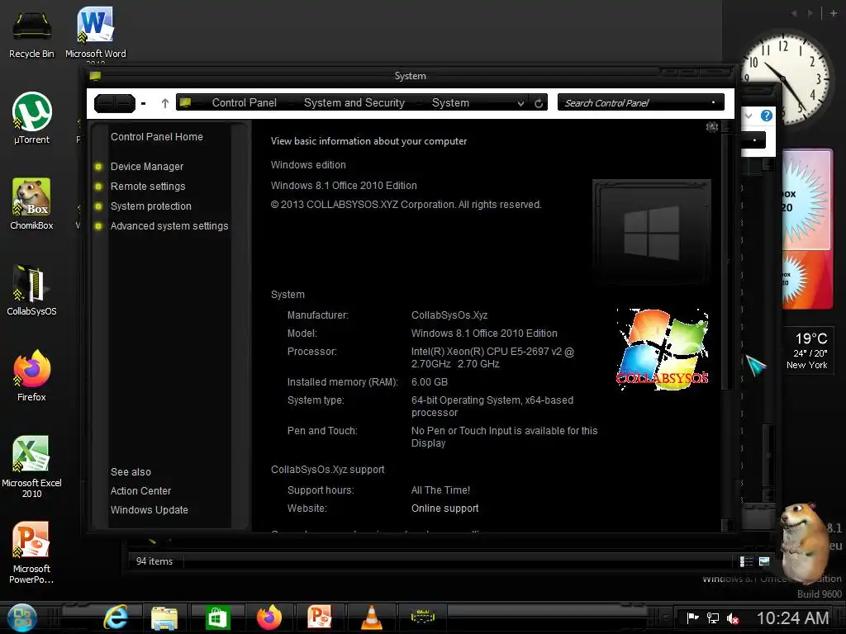Screen dimensions: 846x634
Task: Open Remote settings
Action: pyautogui.click(x=148, y=187)
